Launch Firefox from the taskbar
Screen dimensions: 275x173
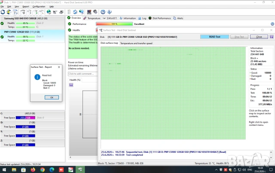coord(33,170)
